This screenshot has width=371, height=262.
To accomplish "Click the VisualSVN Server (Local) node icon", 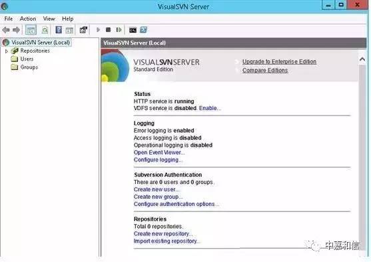I will [6, 43].
